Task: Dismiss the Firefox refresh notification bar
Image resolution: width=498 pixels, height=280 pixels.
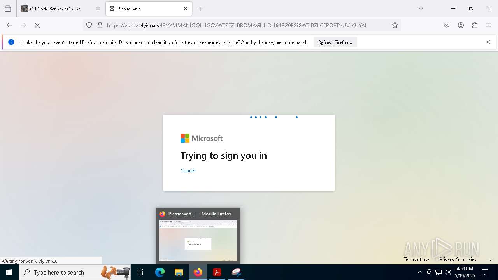Action: pyautogui.click(x=488, y=42)
